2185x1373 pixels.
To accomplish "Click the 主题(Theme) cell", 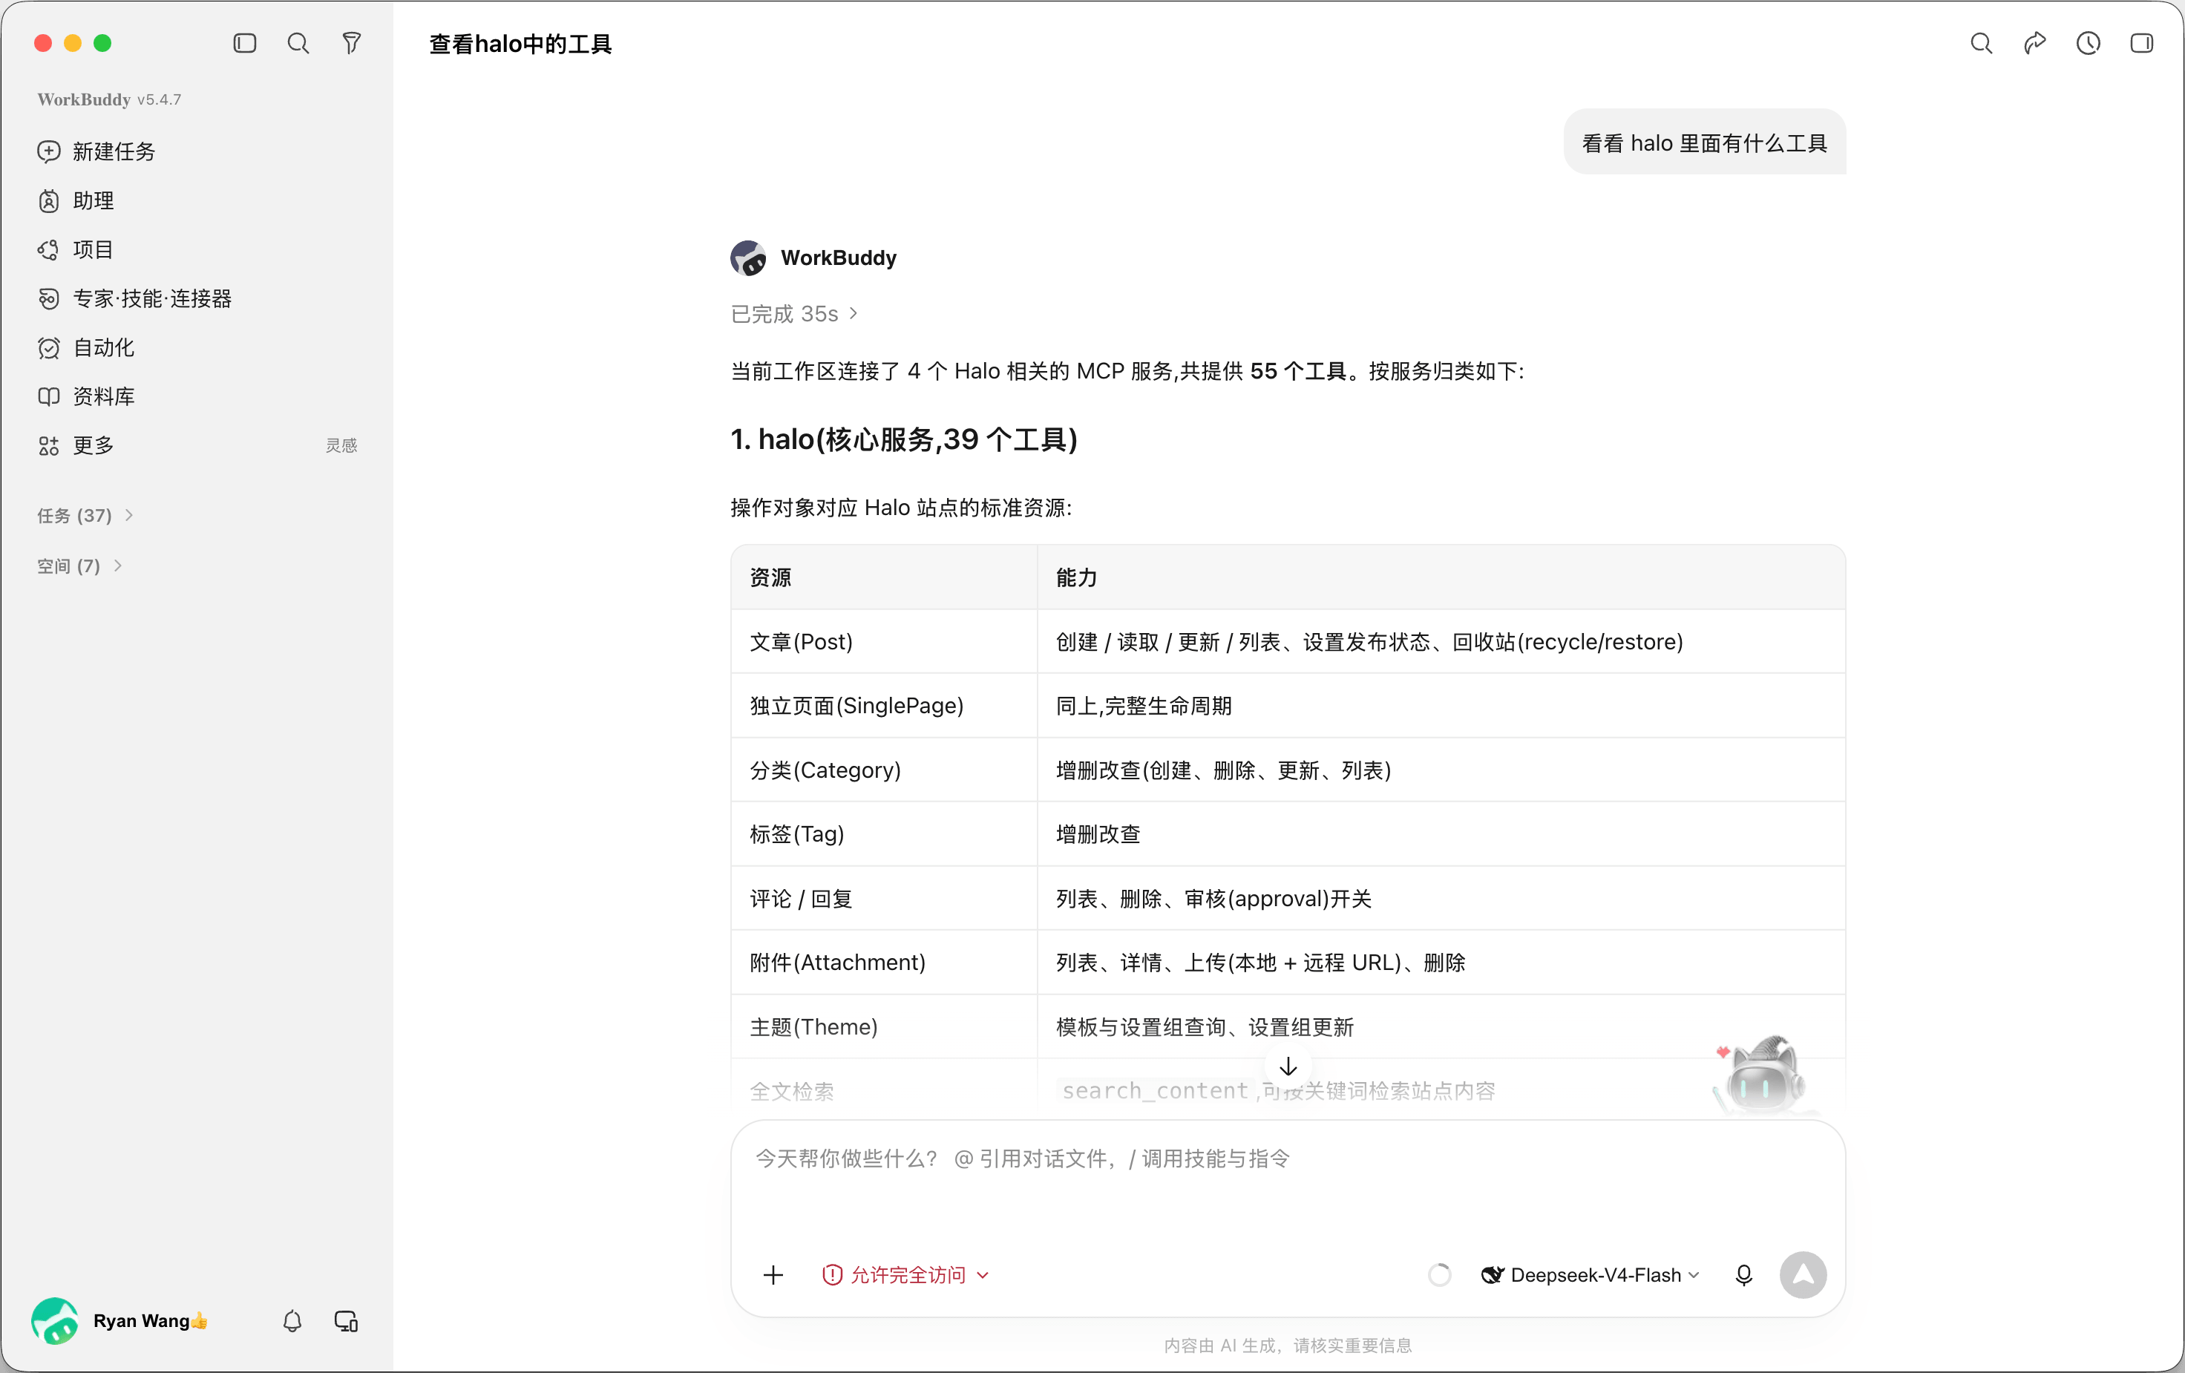I will (884, 1027).
